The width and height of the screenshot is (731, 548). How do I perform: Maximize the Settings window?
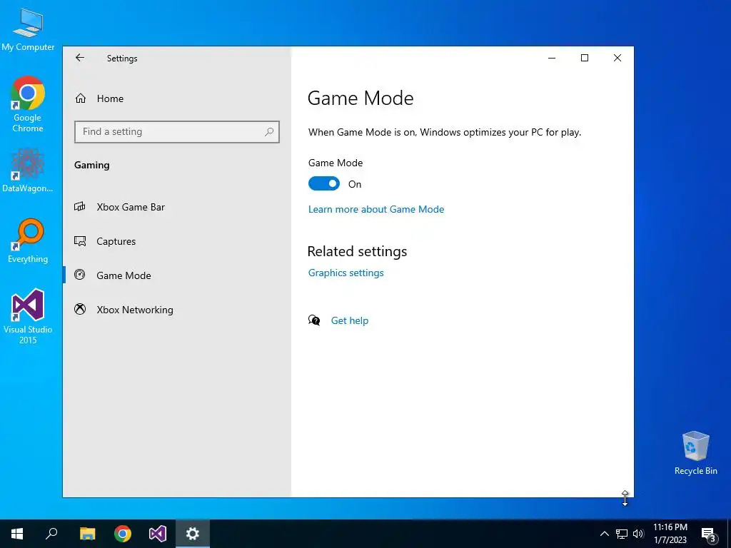[x=585, y=58]
